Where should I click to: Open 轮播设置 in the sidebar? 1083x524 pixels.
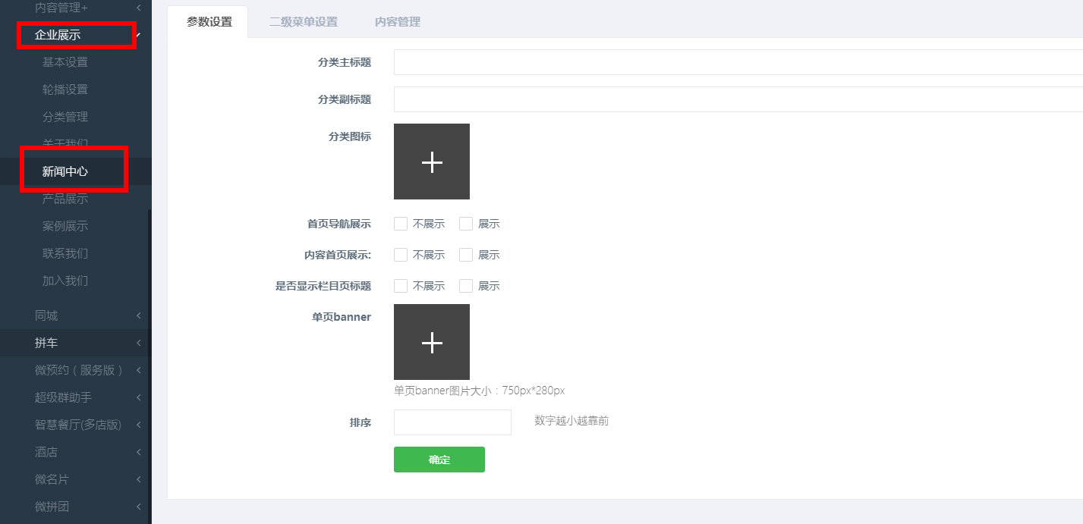tap(65, 89)
